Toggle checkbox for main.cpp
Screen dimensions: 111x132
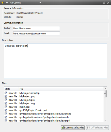coord(6,107)
